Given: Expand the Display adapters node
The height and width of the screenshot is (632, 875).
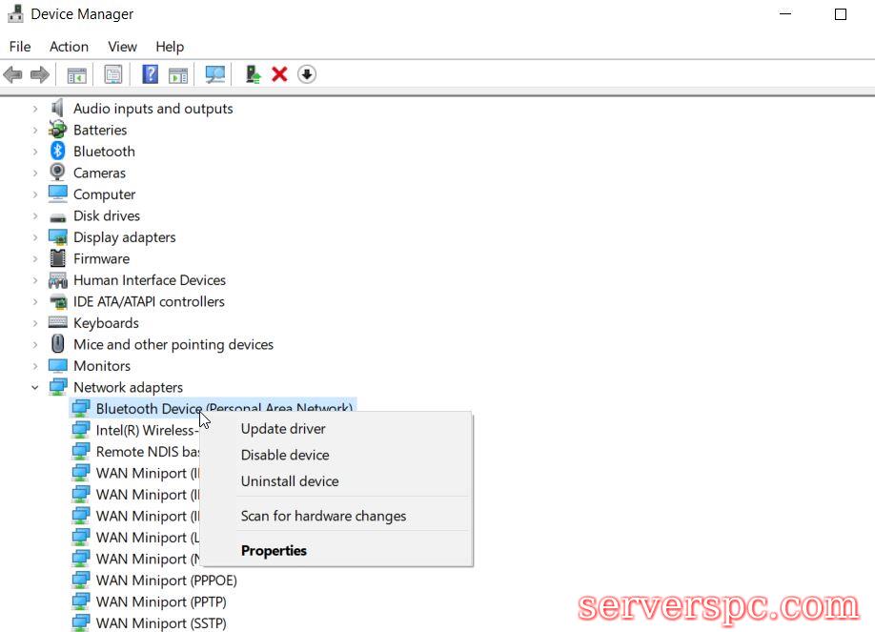Looking at the screenshot, I should point(35,237).
